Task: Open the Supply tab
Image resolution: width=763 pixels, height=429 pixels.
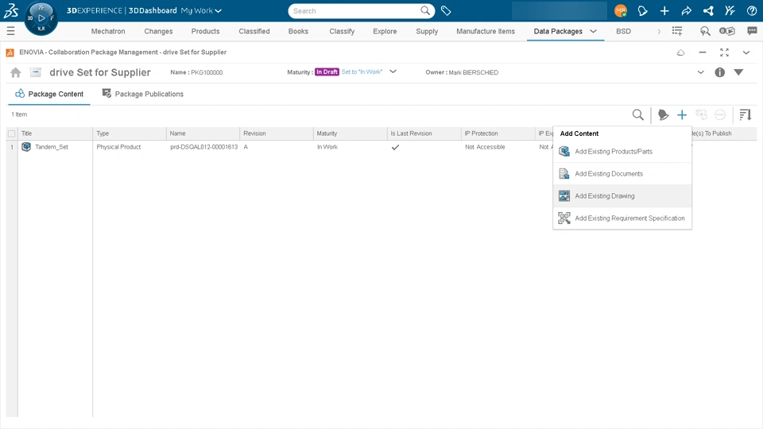Action: tap(427, 31)
